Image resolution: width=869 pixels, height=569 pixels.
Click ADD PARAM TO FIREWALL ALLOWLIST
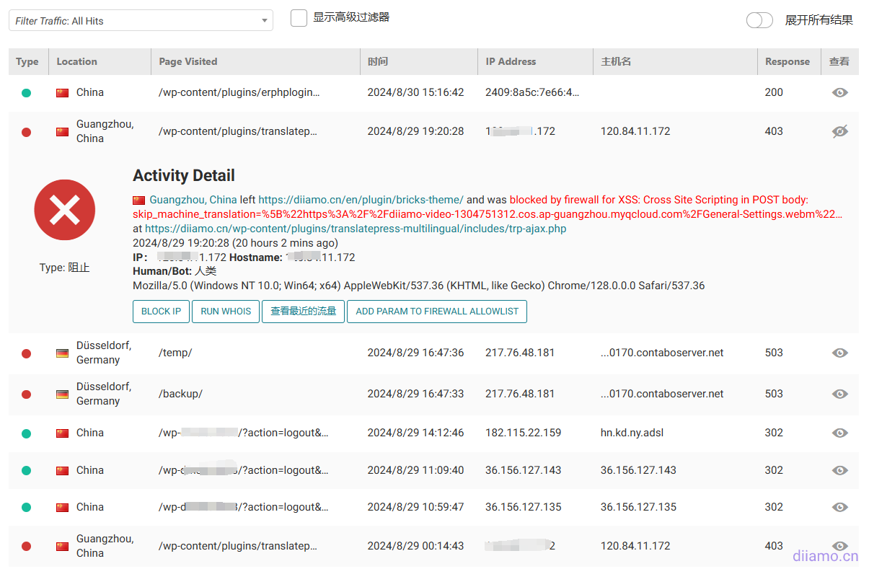(437, 312)
